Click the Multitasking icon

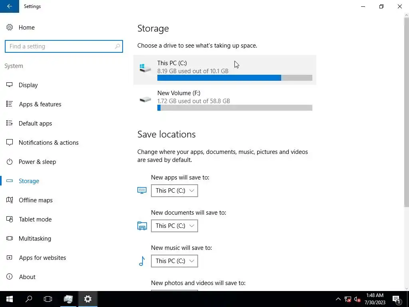coord(10,238)
